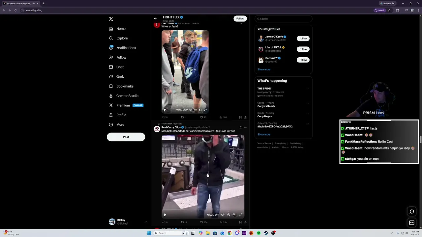Viewport: 422px width, 237px height.
Task: Reply to the Who's at fault post
Action: [165, 117]
